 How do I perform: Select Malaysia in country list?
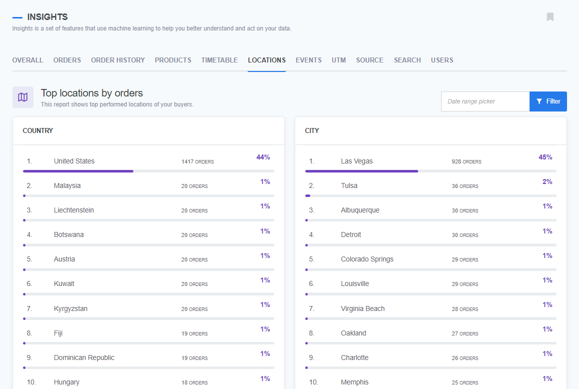point(148,186)
